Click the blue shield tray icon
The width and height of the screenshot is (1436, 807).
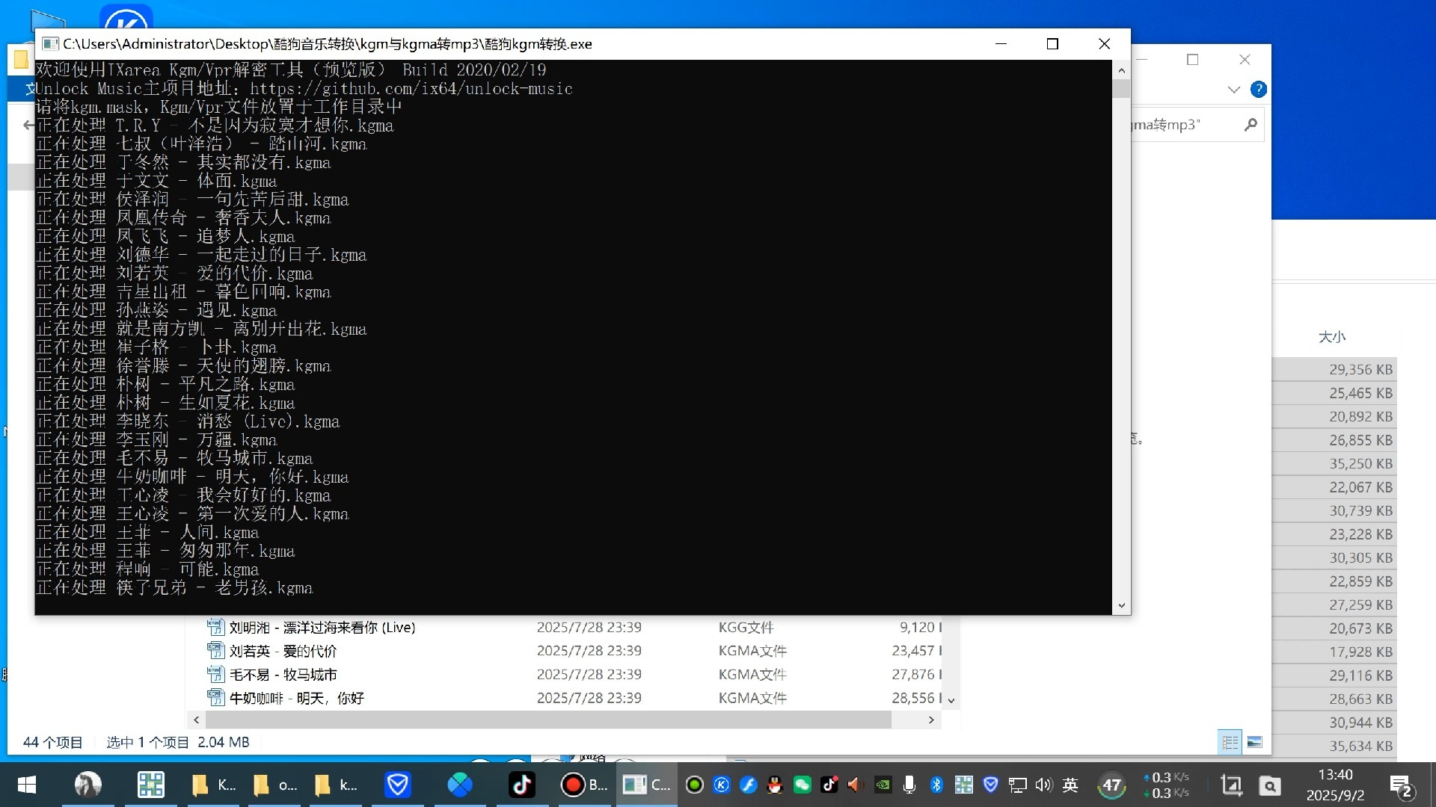click(x=991, y=785)
